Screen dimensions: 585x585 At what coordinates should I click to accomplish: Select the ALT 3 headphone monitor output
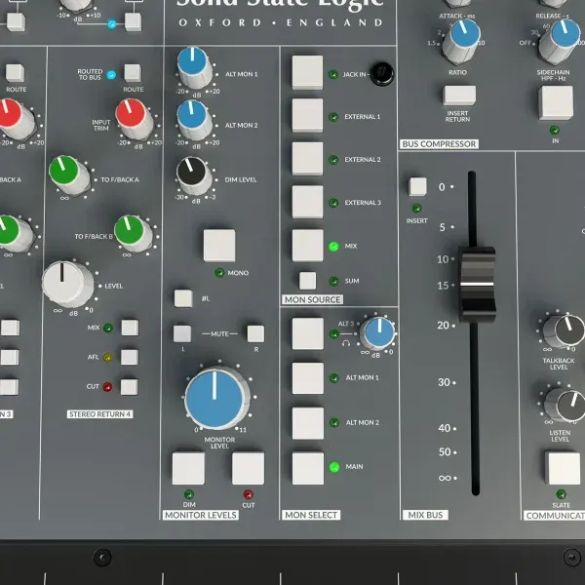point(308,333)
